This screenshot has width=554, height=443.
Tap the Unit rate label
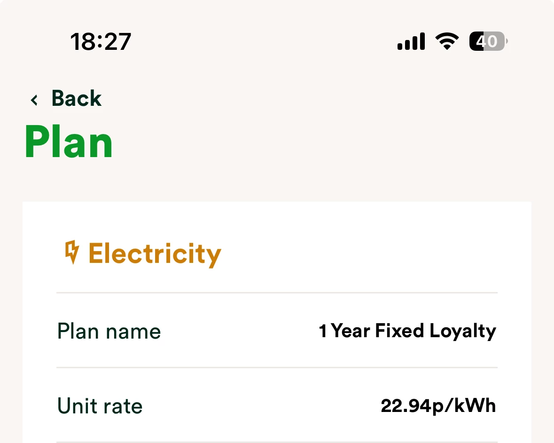[100, 406]
